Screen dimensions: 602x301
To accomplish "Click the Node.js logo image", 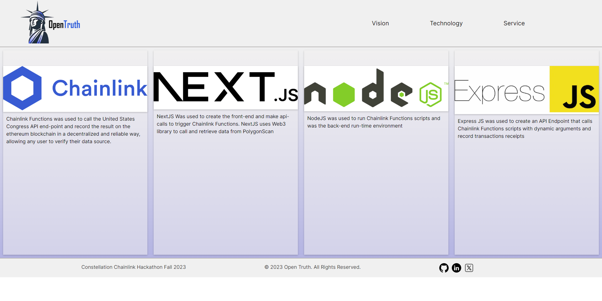I will [x=376, y=88].
